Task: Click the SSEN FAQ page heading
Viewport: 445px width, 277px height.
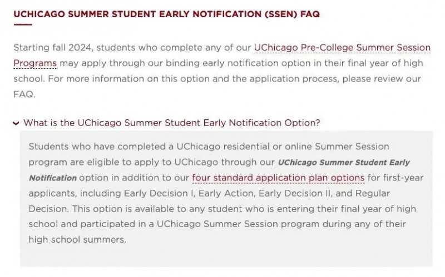Action: [x=166, y=14]
